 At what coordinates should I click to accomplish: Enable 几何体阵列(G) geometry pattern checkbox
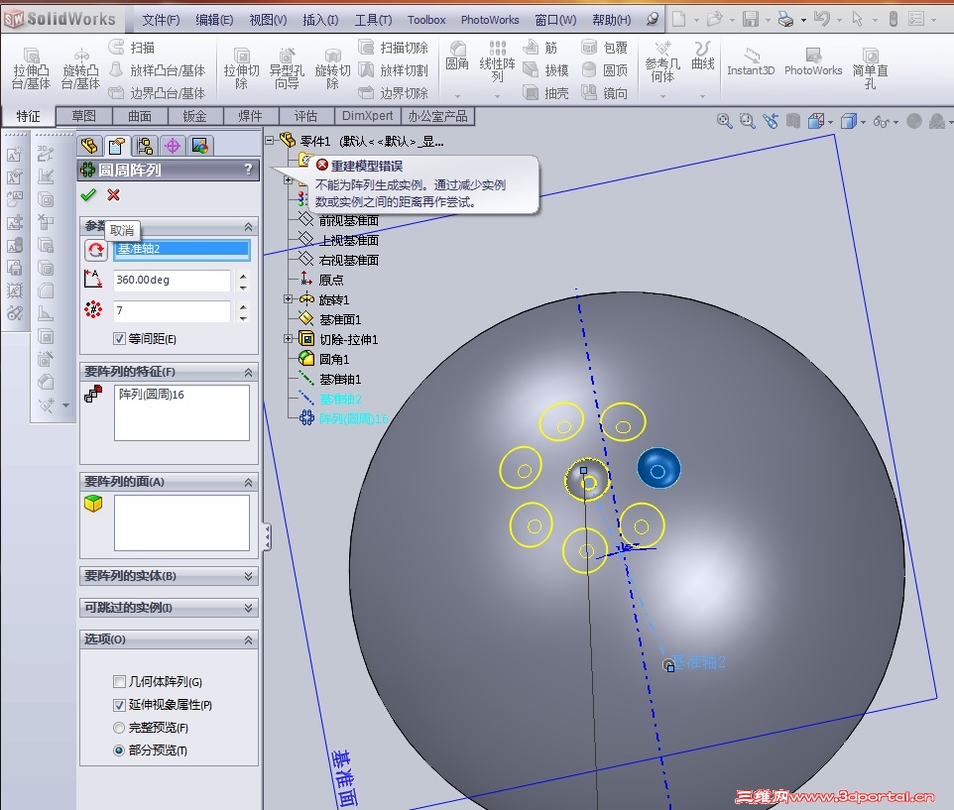[x=119, y=682]
